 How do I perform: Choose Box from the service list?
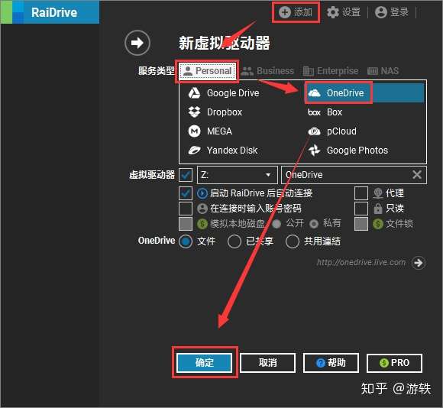tap(325, 112)
